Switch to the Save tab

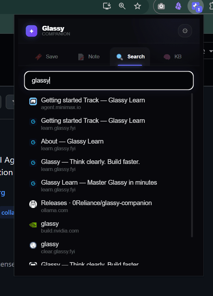tap(46, 57)
